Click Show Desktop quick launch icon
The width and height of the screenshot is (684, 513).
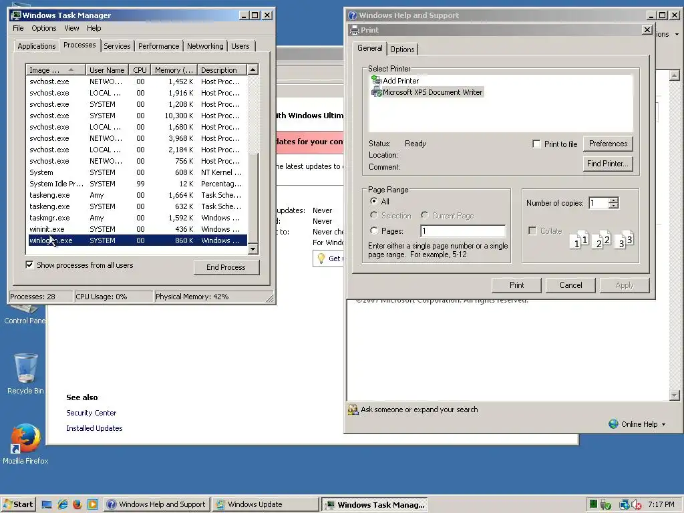pos(47,504)
